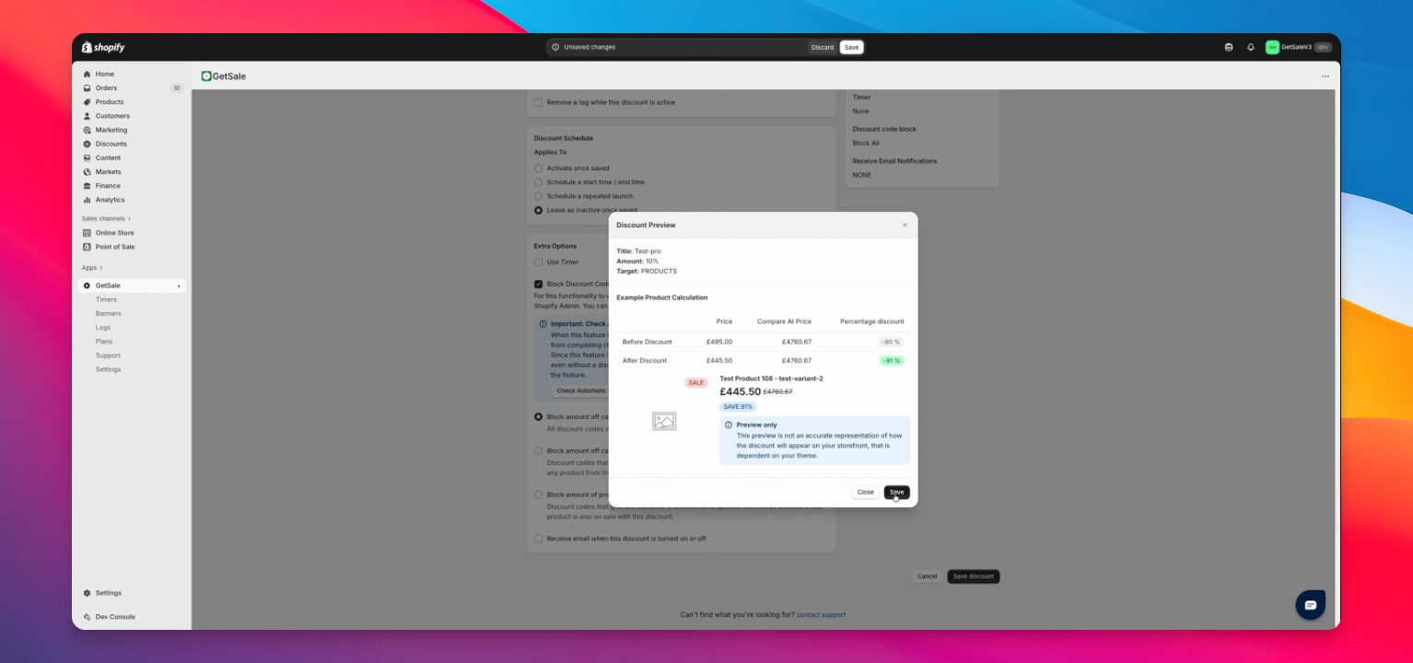
Task: Open Support under GetSale
Action: 108,355
